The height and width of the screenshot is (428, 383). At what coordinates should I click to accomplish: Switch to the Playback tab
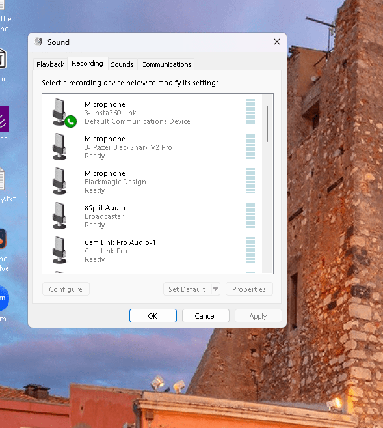tap(50, 64)
